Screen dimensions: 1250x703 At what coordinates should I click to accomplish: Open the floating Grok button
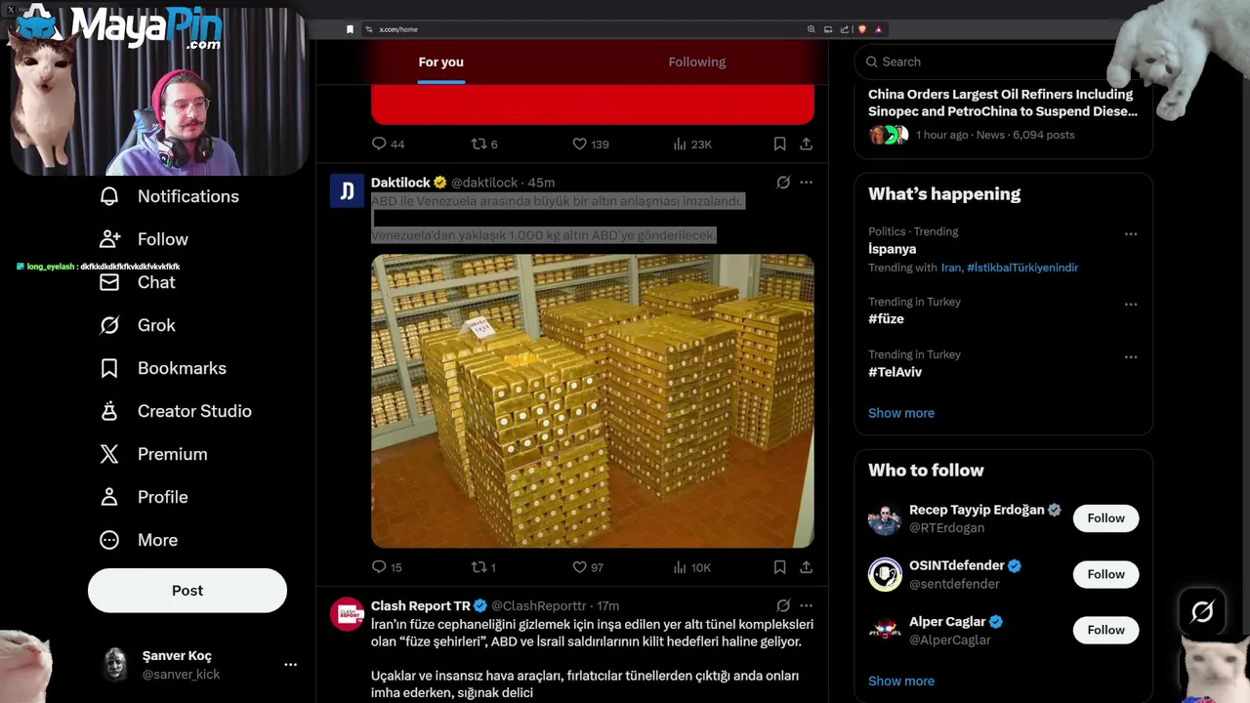tap(1202, 612)
